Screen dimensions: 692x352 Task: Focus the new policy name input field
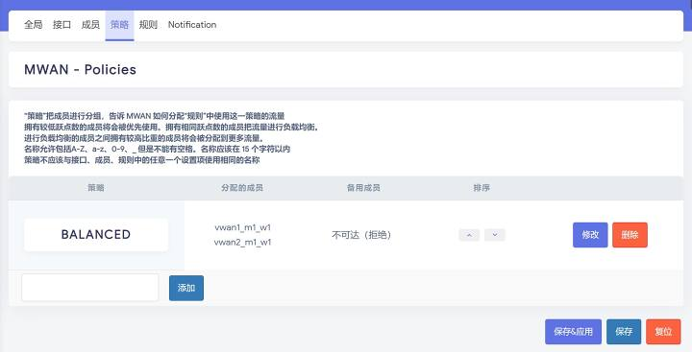point(90,288)
